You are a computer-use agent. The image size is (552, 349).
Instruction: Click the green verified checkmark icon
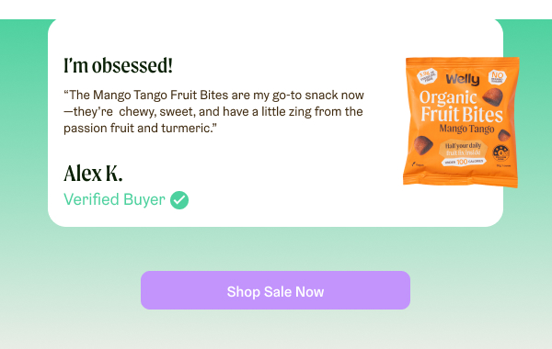pyautogui.click(x=179, y=200)
